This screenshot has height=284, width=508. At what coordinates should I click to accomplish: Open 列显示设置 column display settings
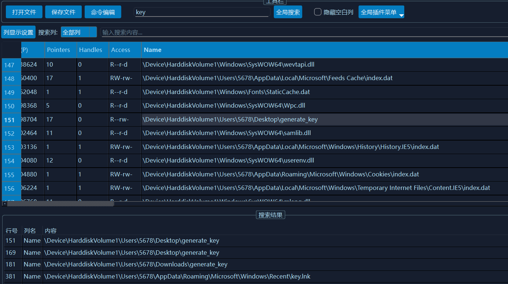point(18,32)
